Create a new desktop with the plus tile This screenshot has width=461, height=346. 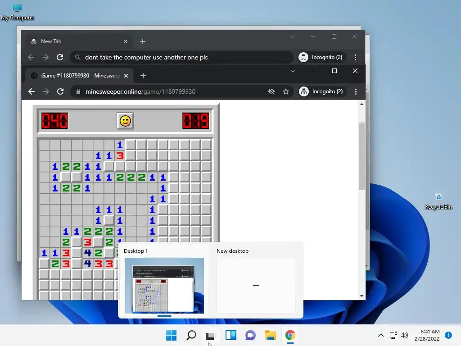tap(256, 286)
